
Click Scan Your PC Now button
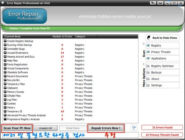pos(17,128)
